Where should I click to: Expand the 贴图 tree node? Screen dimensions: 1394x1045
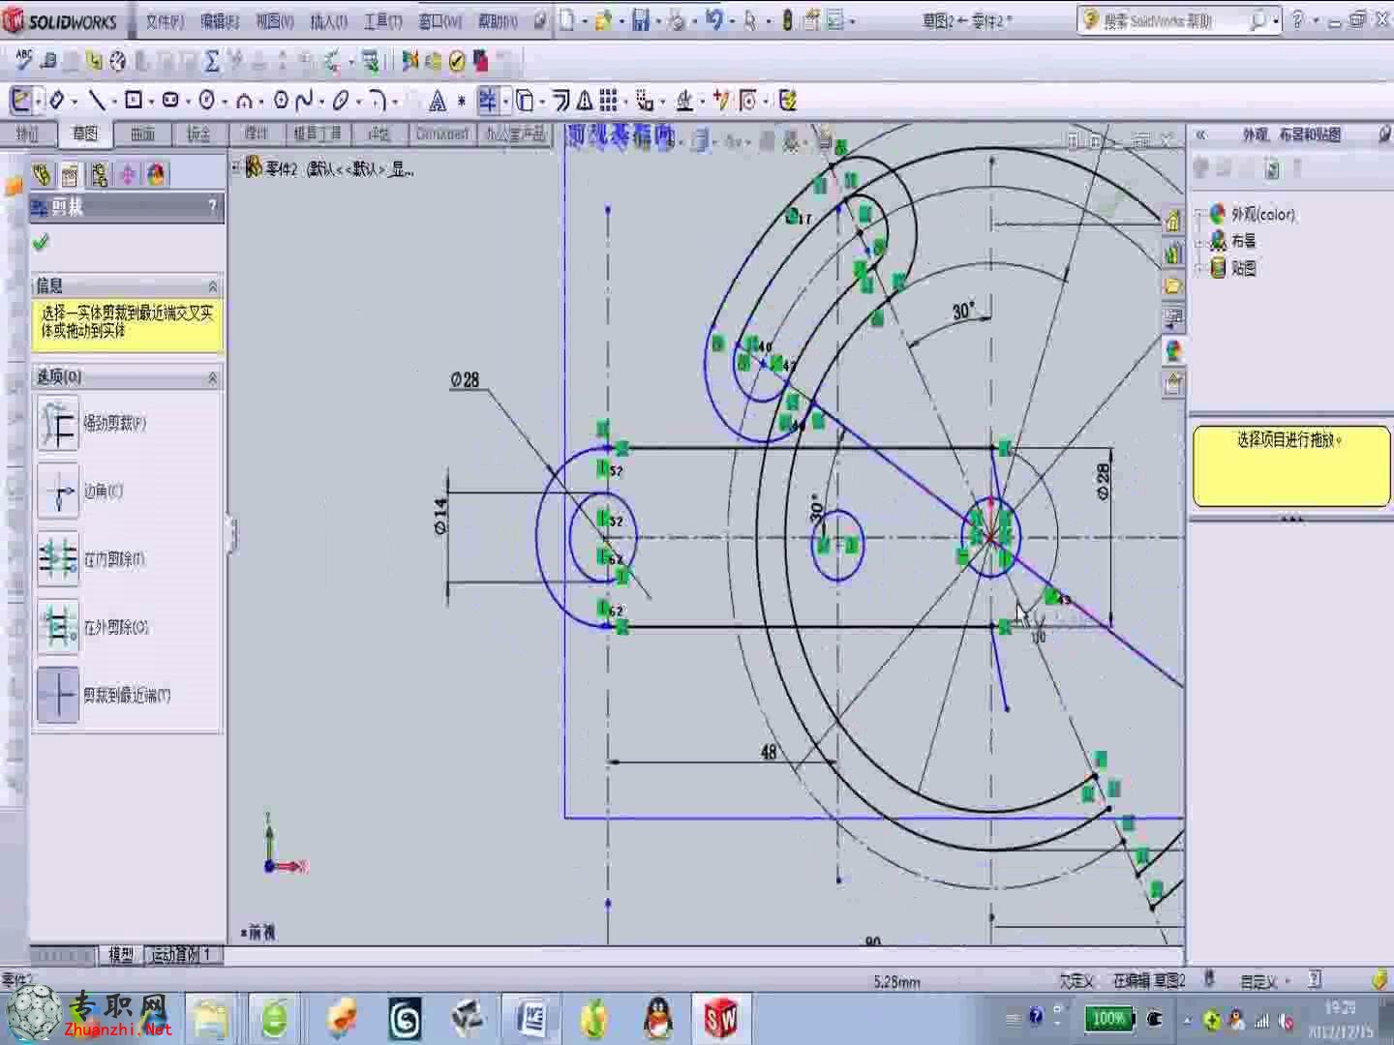1201,269
